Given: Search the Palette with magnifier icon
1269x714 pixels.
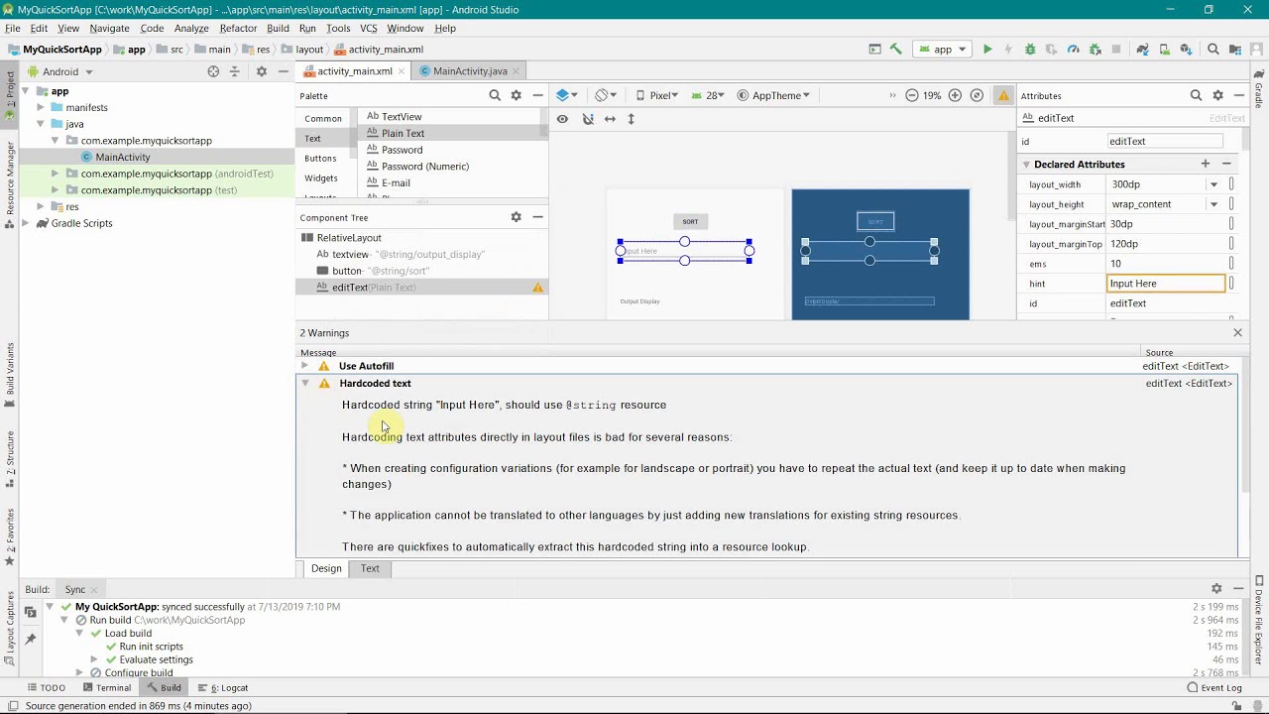Looking at the screenshot, I should click(x=495, y=95).
